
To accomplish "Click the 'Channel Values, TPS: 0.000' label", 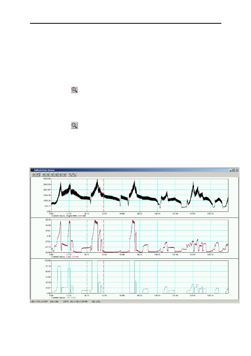I will [x=63, y=298].
